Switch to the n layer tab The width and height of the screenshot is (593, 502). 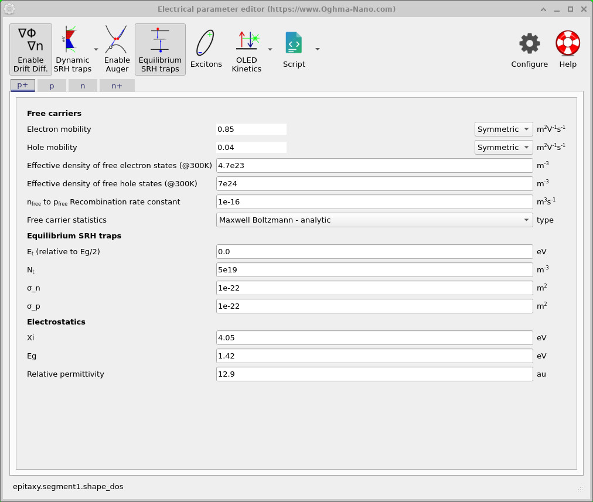tap(83, 86)
